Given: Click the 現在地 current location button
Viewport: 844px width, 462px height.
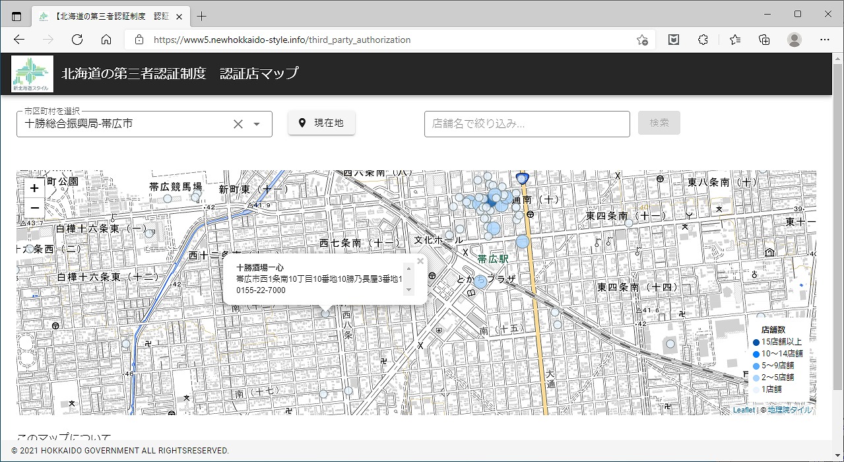Looking at the screenshot, I should [x=321, y=123].
